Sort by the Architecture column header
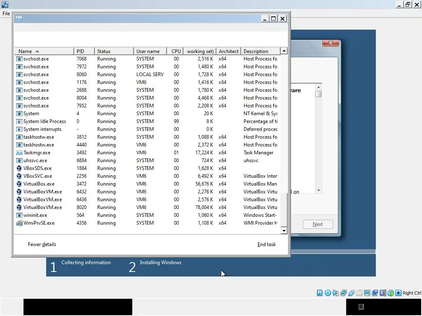 [229, 51]
